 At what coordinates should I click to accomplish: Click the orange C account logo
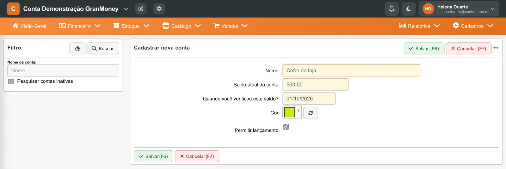click(13, 9)
